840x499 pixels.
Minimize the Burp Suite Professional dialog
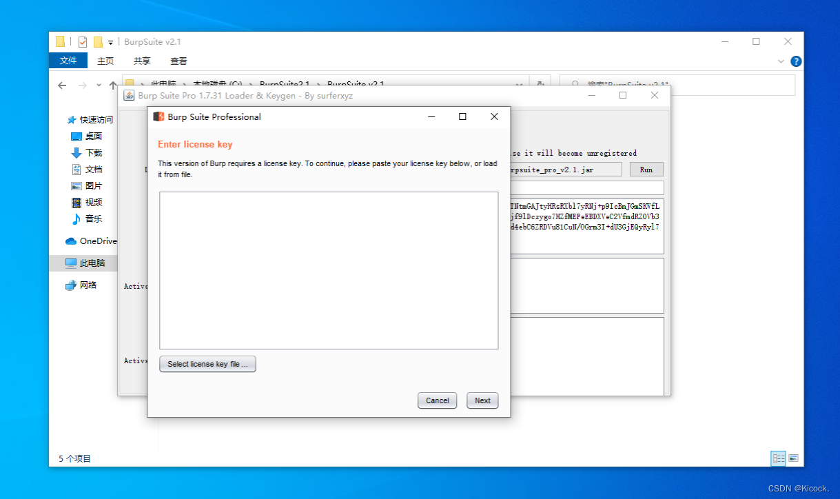coord(431,116)
